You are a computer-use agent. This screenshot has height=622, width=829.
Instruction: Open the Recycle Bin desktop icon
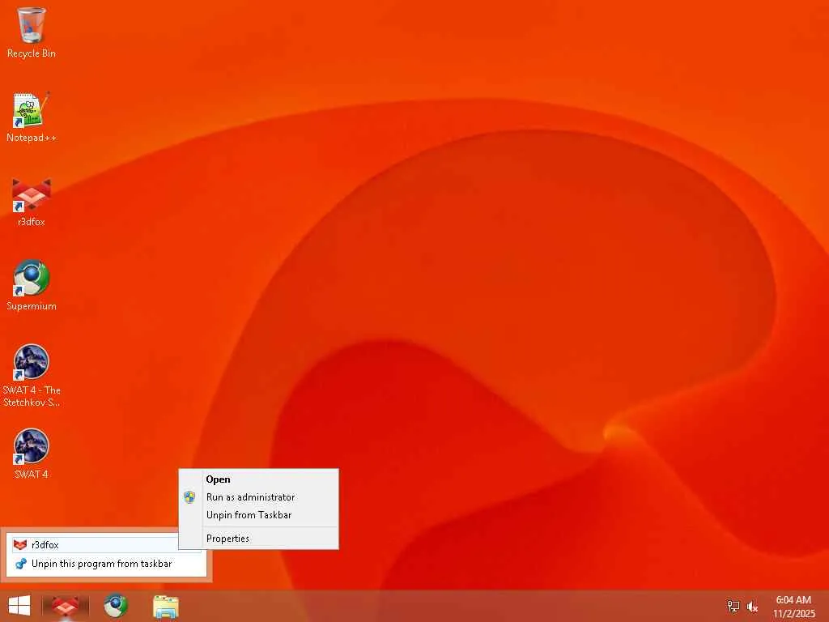click(32, 32)
